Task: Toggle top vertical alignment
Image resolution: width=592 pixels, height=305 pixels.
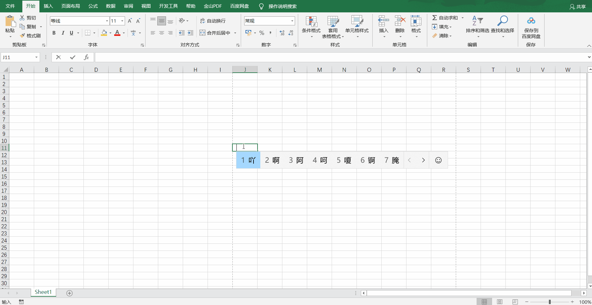Action: pyautogui.click(x=153, y=21)
